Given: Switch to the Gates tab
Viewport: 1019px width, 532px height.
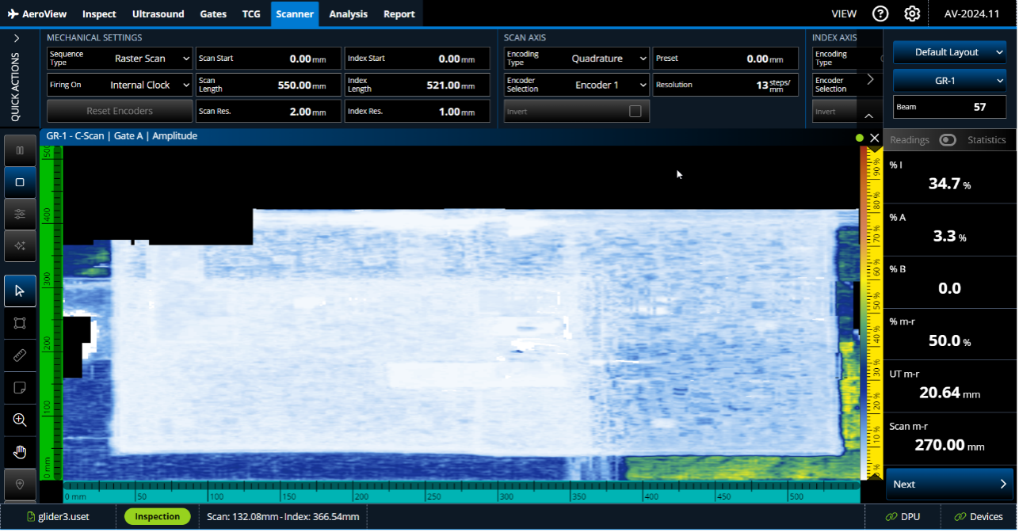Looking at the screenshot, I should click(213, 13).
